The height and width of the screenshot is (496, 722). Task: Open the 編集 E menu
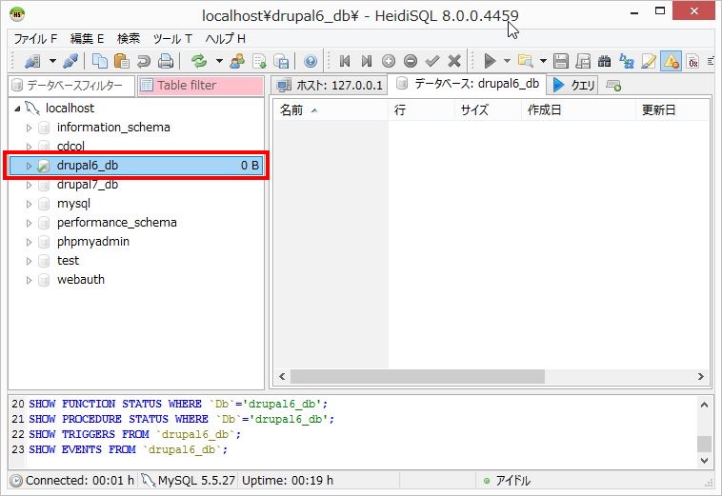coord(87,39)
